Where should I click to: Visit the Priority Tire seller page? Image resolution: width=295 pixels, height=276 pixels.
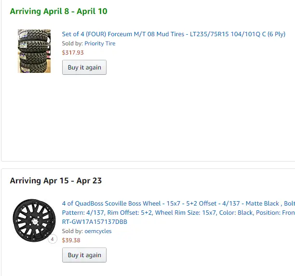click(x=100, y=43)
